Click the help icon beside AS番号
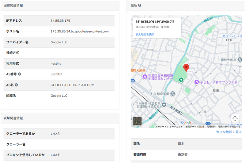 tap(20, 74)
